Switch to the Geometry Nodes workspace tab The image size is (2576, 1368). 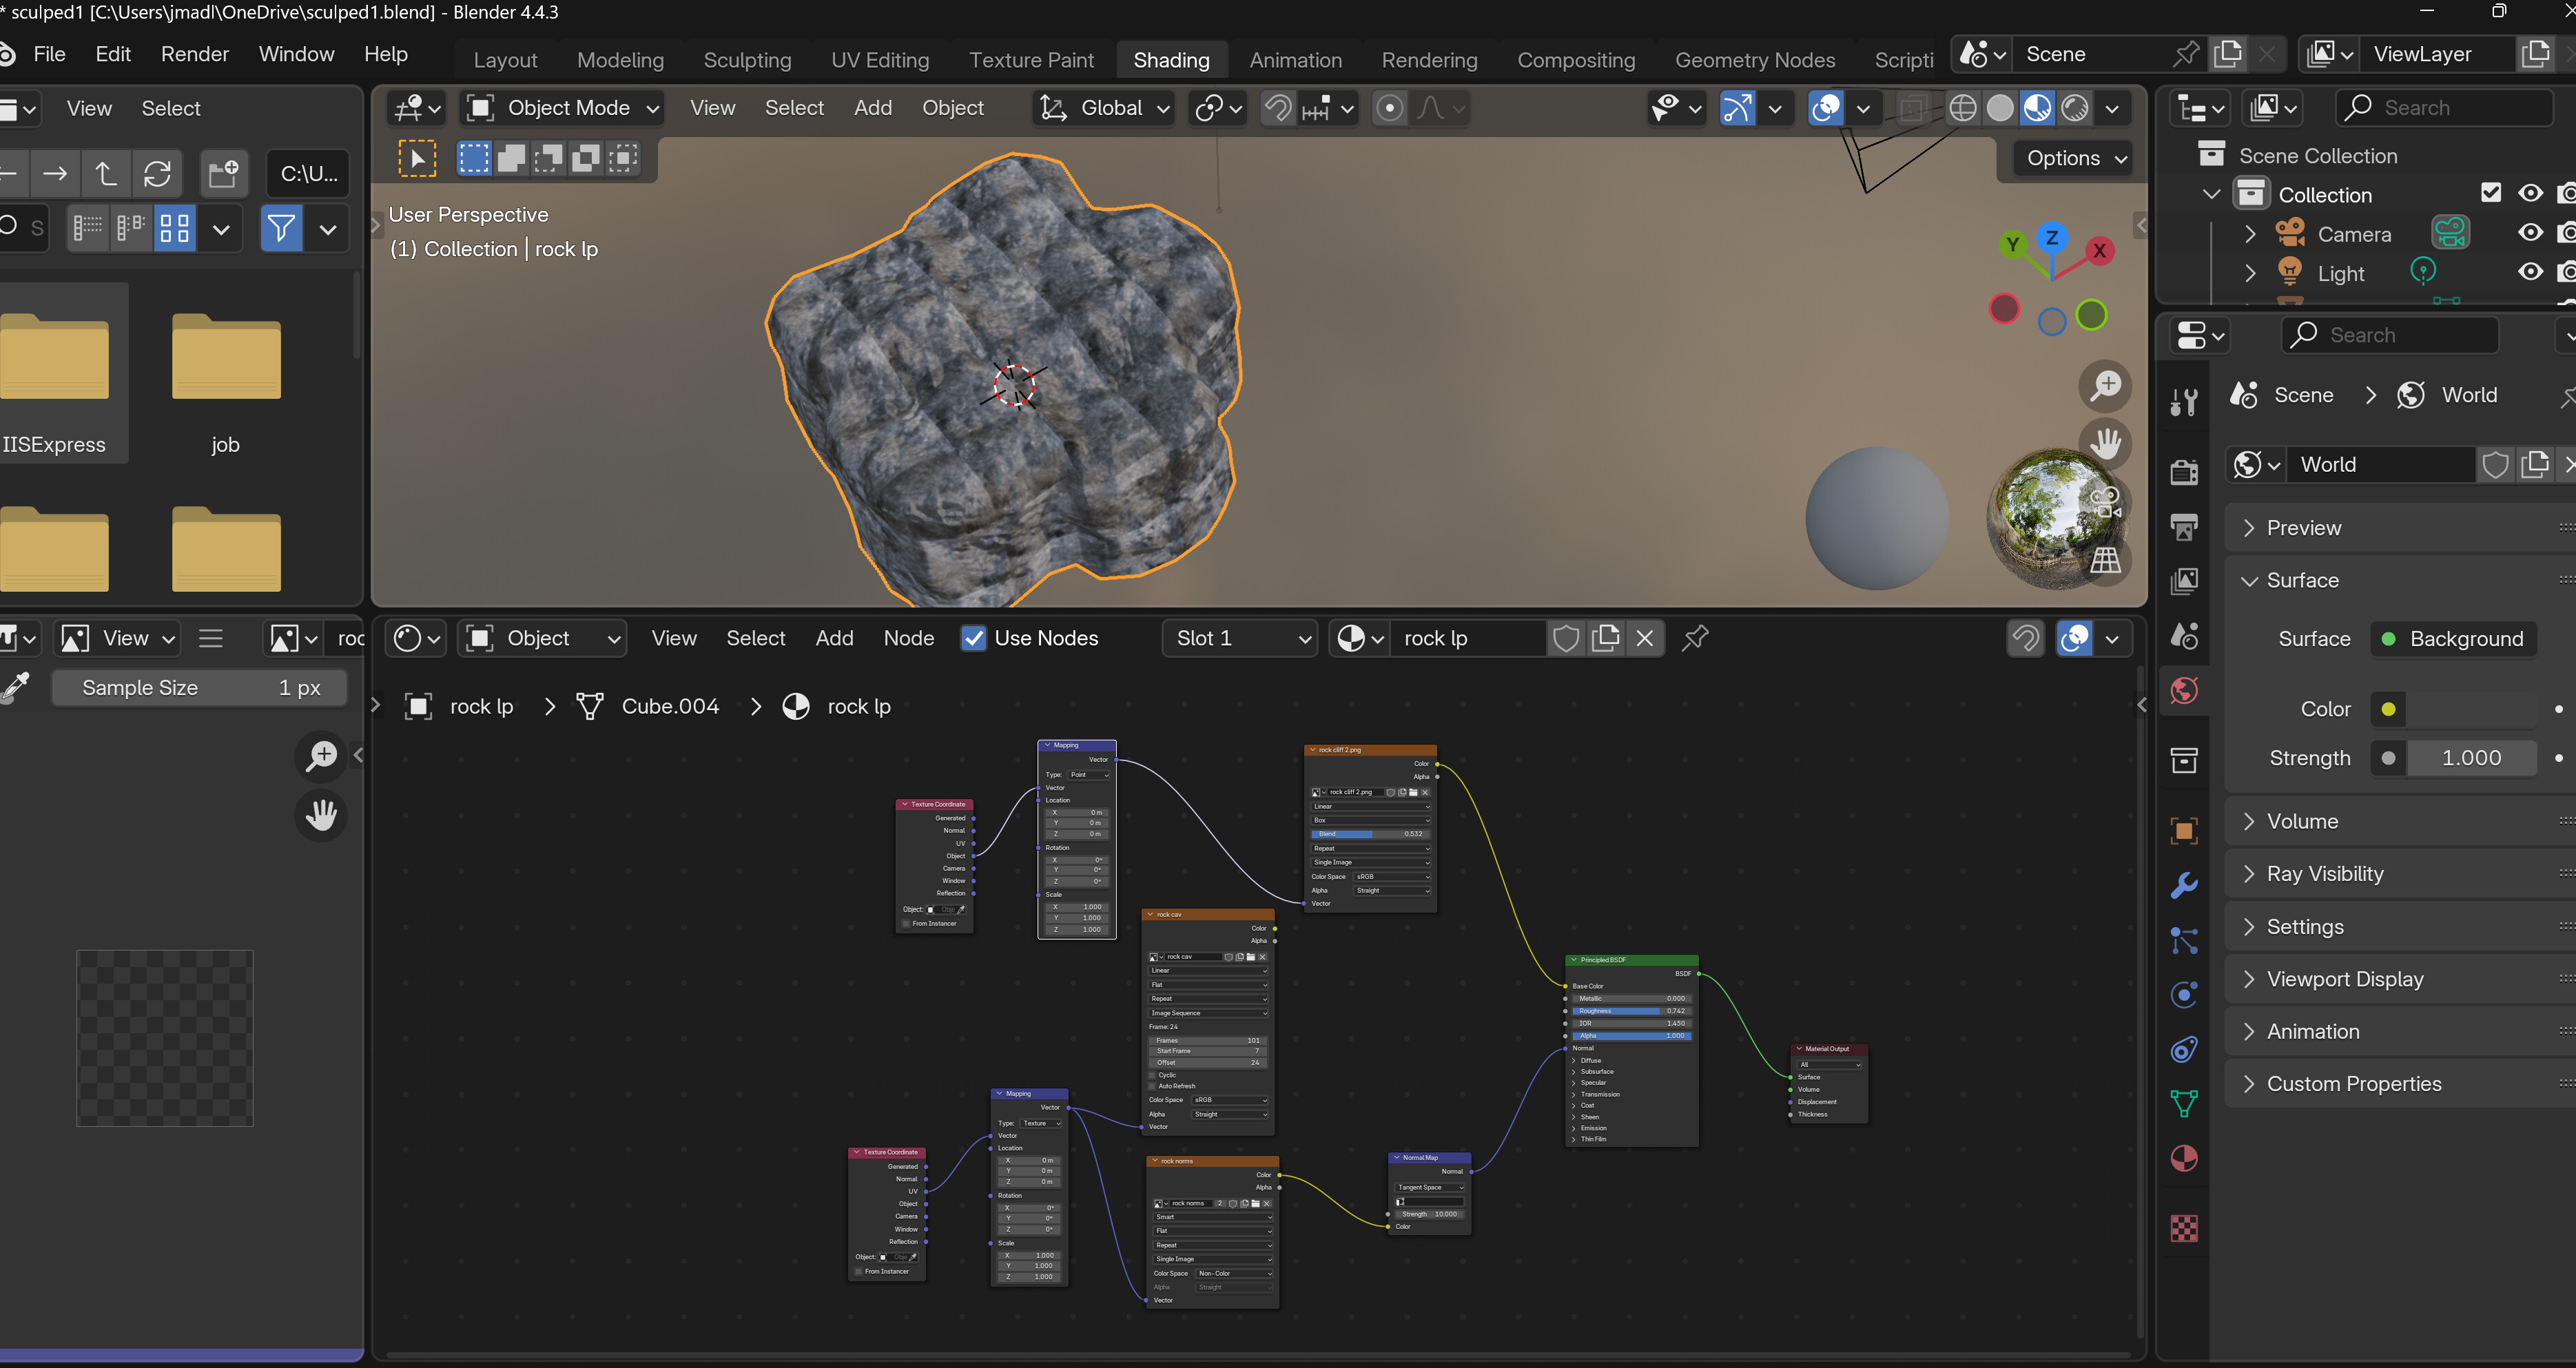click(x=1755, y=59)
